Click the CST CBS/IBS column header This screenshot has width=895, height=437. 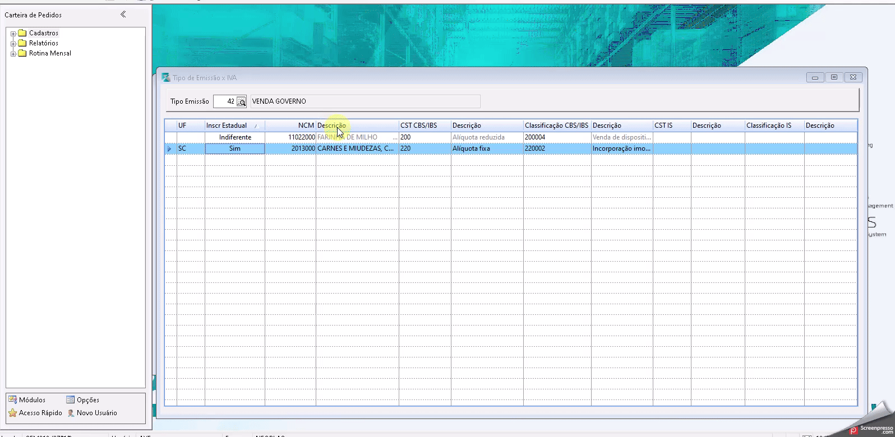pyautogui.click(x=425, y=125)
